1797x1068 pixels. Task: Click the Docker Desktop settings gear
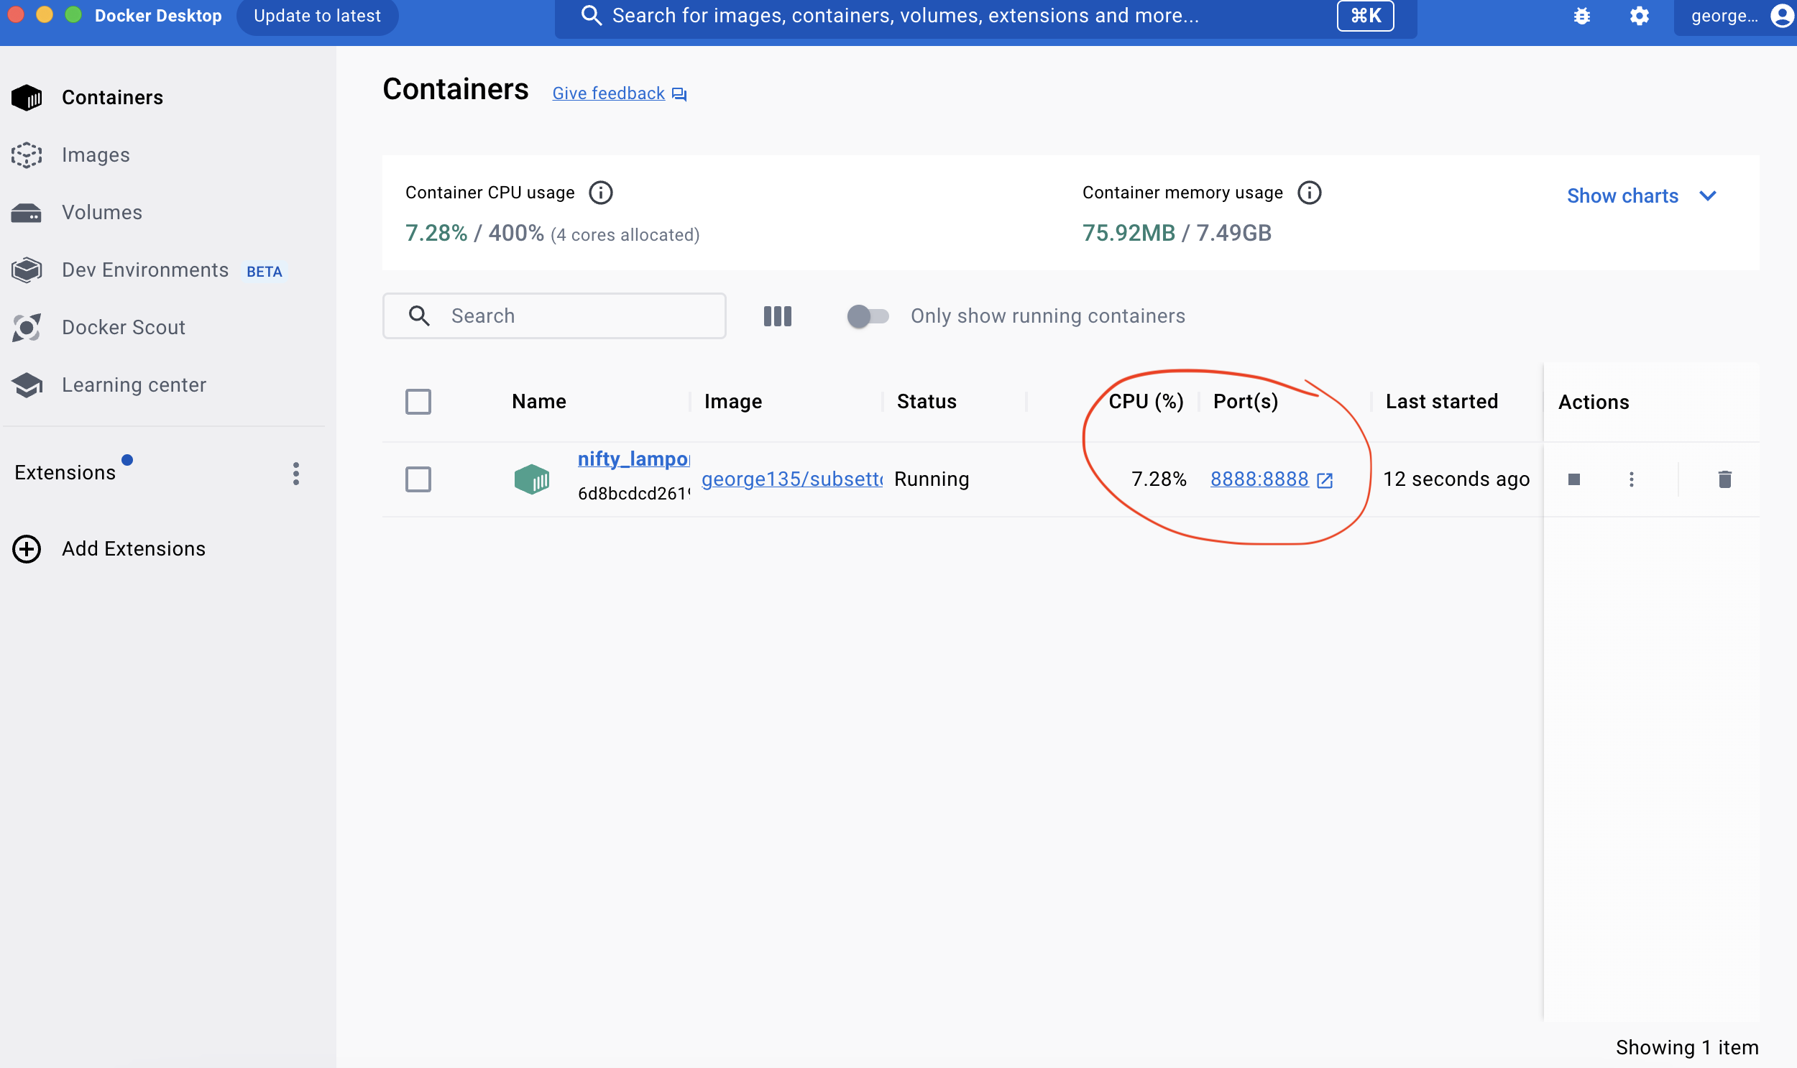tap(1640, 17)
